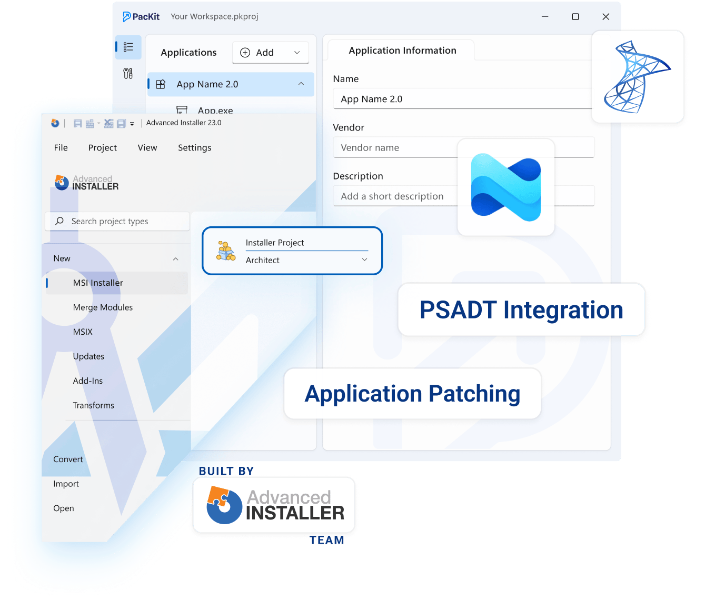Screen dimensions: 725x600
Task: Open the Architect project type dropdown
Action: [364, 259]
